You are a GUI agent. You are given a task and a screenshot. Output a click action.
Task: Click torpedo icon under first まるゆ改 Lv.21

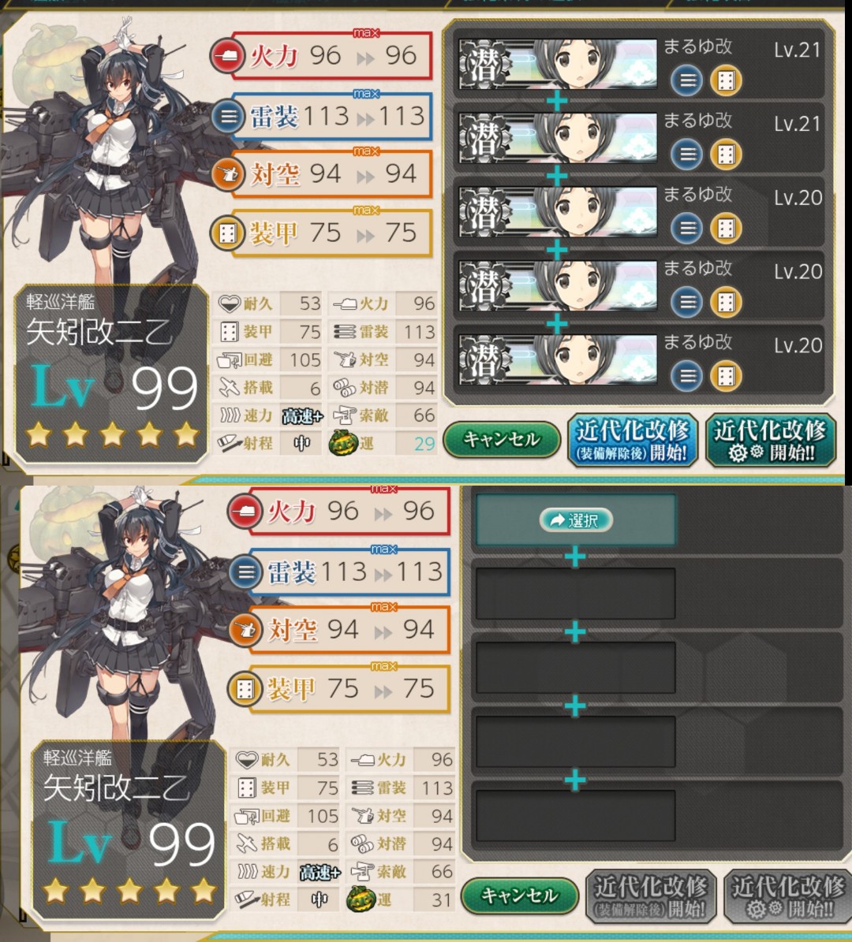(x=686, y=80)
